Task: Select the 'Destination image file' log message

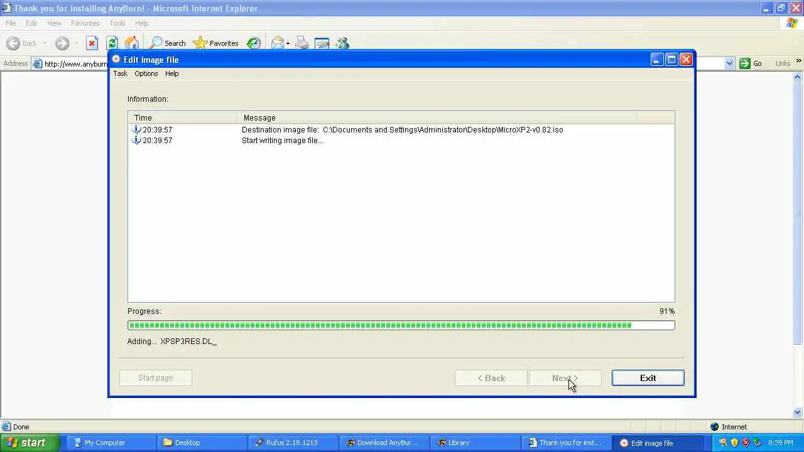Action: click(402, 130)
